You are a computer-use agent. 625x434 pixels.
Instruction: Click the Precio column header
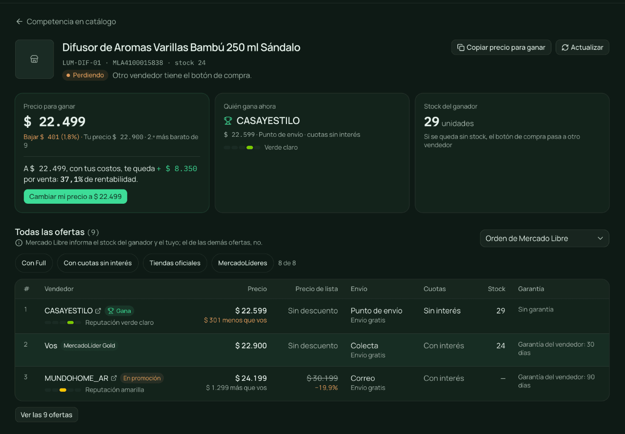[257, 289]
